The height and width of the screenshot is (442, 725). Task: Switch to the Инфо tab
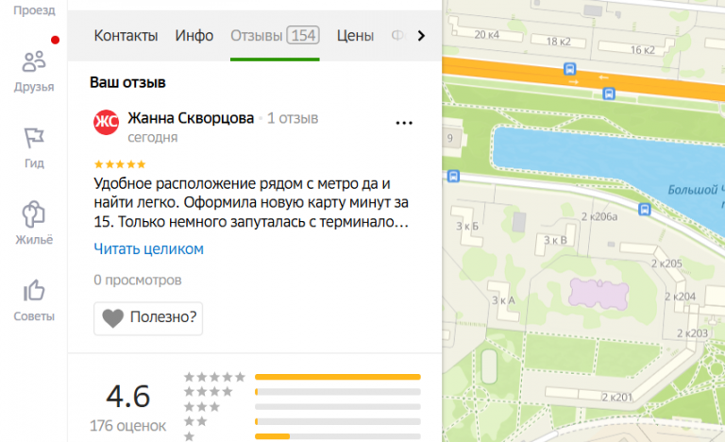click(x=194, y=36)
